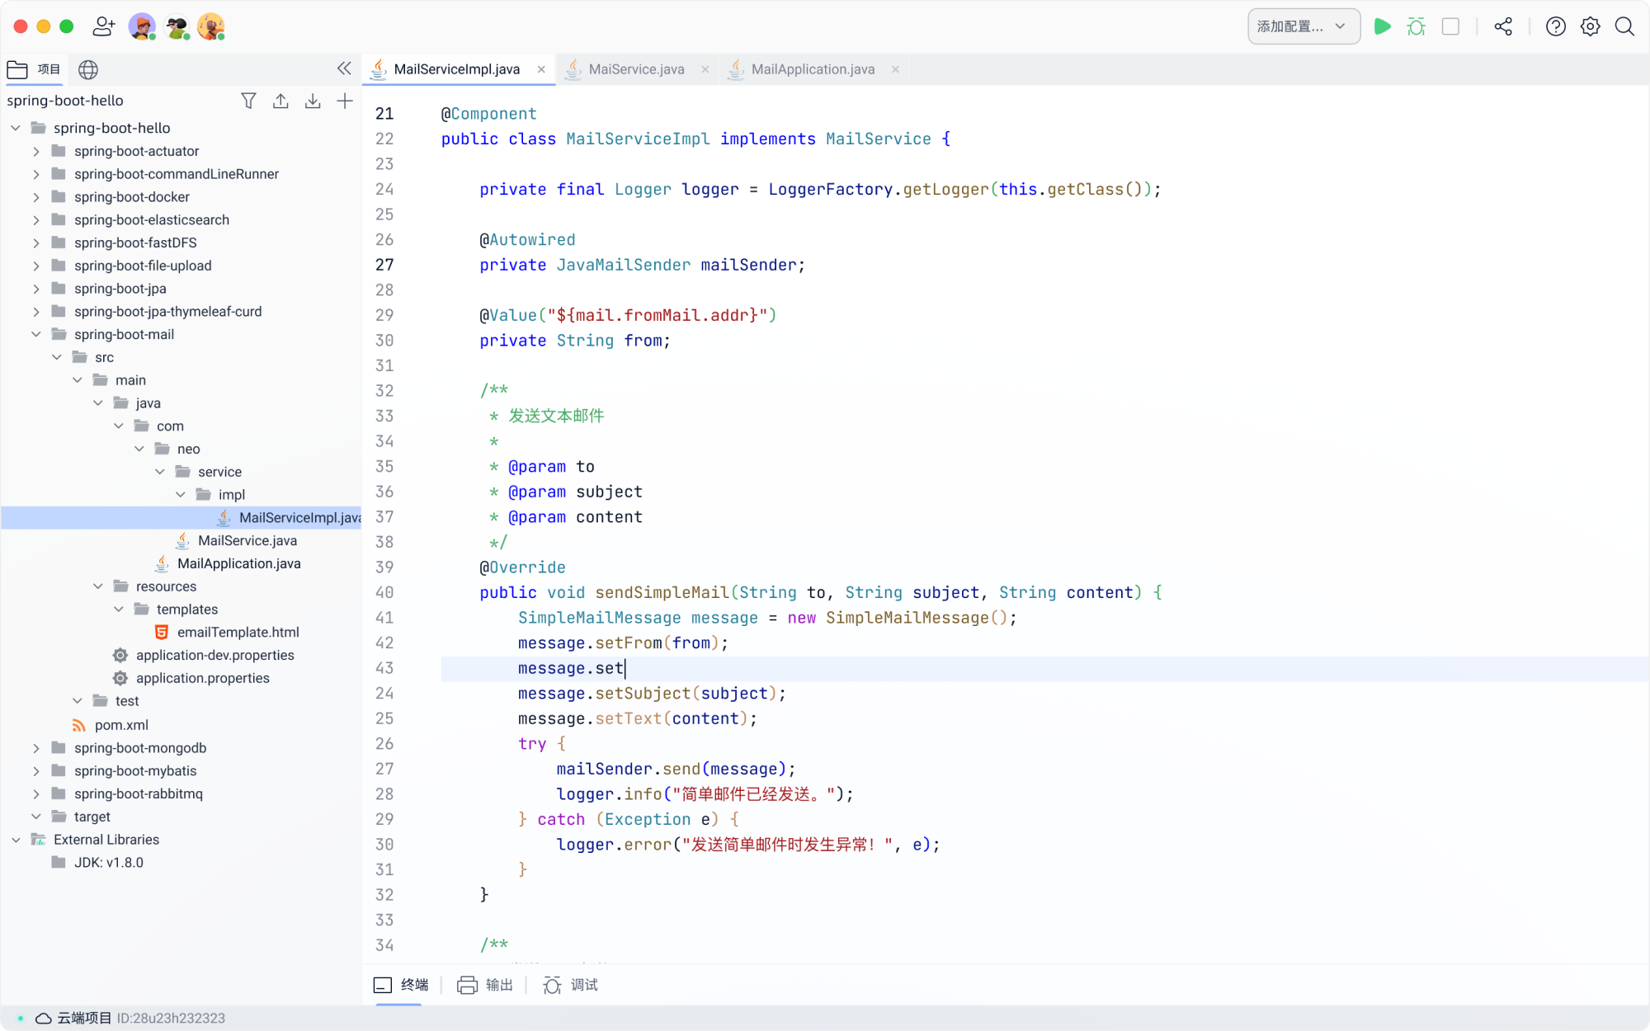Open the second collaborator avatar

[177, 26]
